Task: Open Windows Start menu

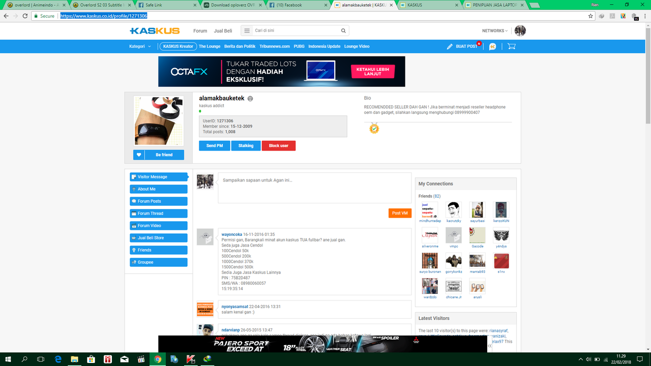Action: (8, 359)
